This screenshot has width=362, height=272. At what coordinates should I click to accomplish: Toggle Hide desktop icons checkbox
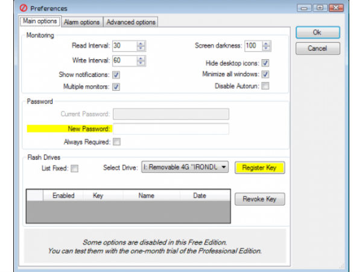click(x=265, y=63)
